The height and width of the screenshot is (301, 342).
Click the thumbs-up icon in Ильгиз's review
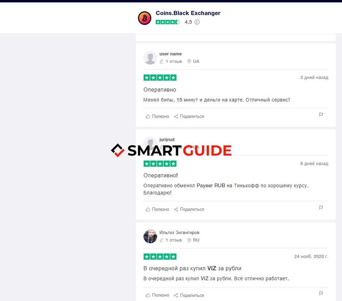tap(148, 295)
